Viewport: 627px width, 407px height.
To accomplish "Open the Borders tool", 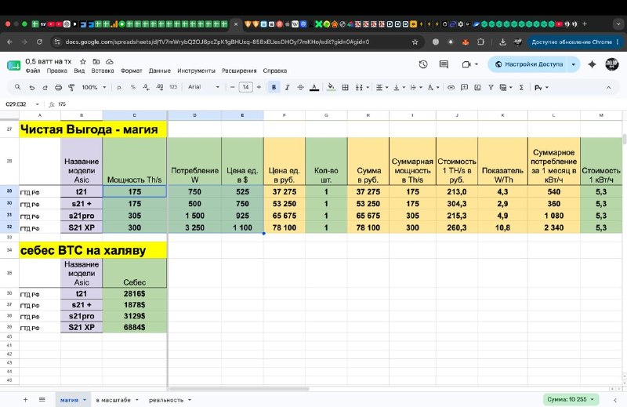I will (345, 87).
